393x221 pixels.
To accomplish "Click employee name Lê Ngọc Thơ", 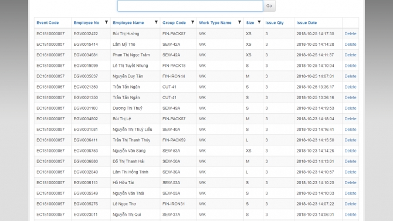I will pos(124,204).
